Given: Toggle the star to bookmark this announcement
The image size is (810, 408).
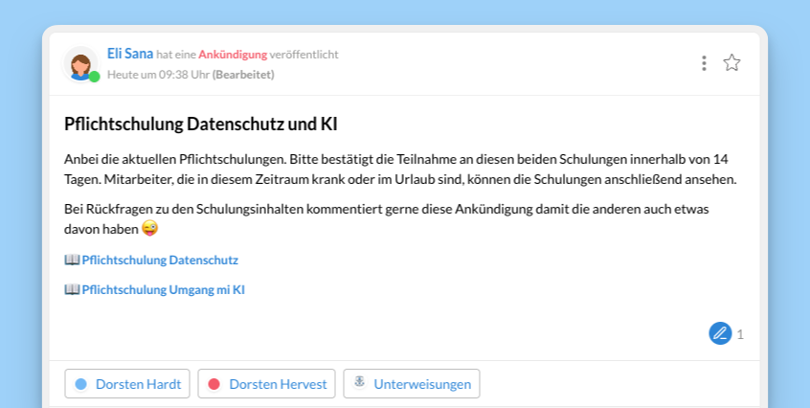Looking at the screenshot, I should pyautogui.click(x=731, y=63).
